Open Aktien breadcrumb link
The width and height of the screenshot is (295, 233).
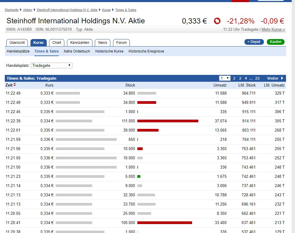coord(28,10)
